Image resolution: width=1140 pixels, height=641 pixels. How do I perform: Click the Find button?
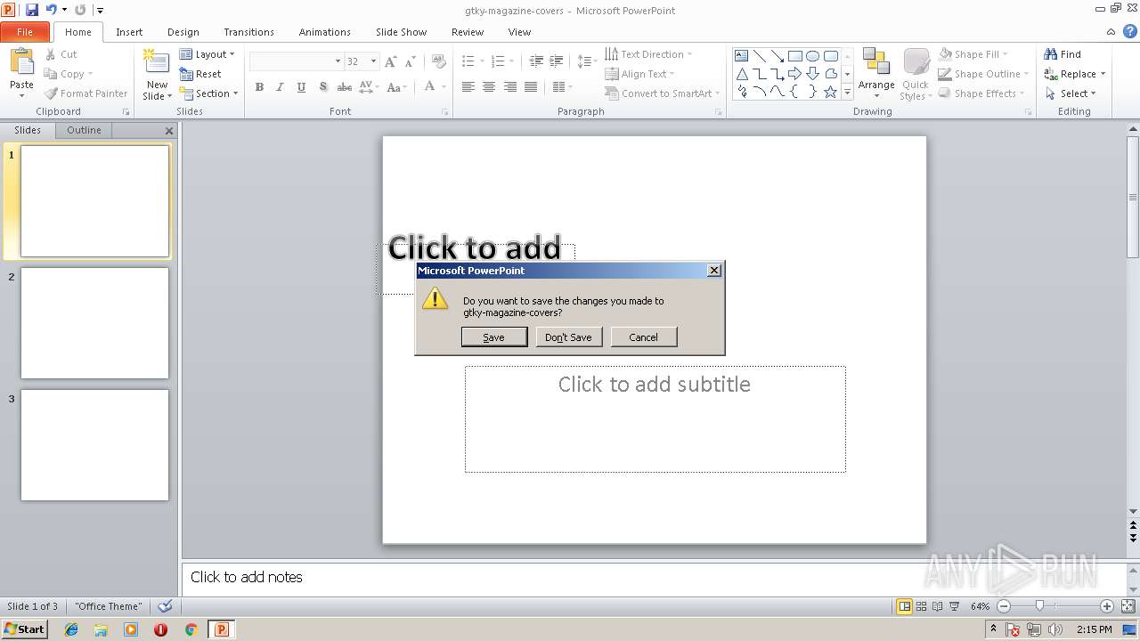pos(1063,54)
